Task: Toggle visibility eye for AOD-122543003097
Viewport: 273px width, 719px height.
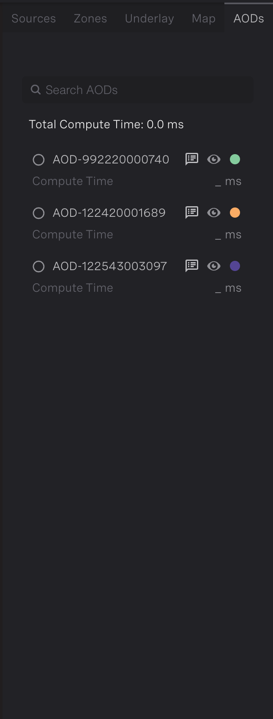Action: click(214, 266)
